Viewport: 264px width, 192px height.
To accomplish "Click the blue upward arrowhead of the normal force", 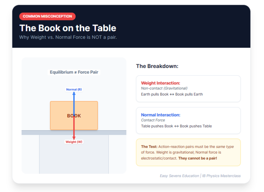I will [74, 94].
